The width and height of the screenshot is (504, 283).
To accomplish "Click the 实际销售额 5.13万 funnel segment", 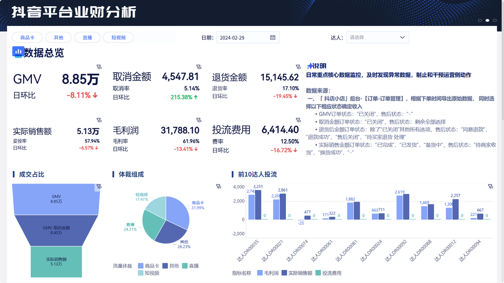I will coord(56,262).
